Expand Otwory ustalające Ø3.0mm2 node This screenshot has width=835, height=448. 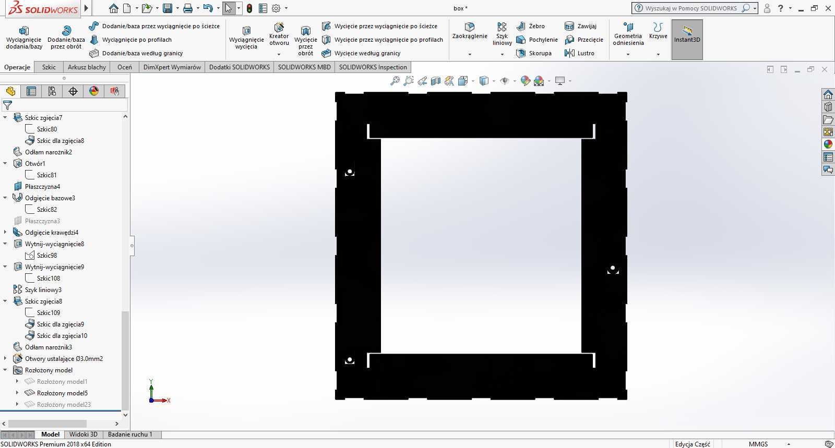click(x=5, y=358)
